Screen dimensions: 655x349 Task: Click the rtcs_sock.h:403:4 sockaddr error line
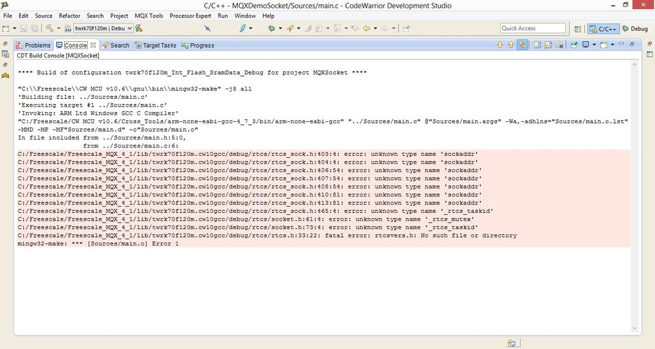(x=248, y=154)
